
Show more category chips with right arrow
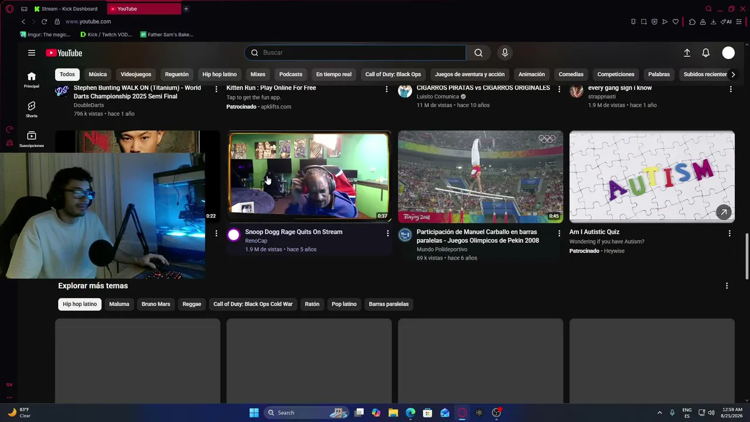click(x=732, y=74)
